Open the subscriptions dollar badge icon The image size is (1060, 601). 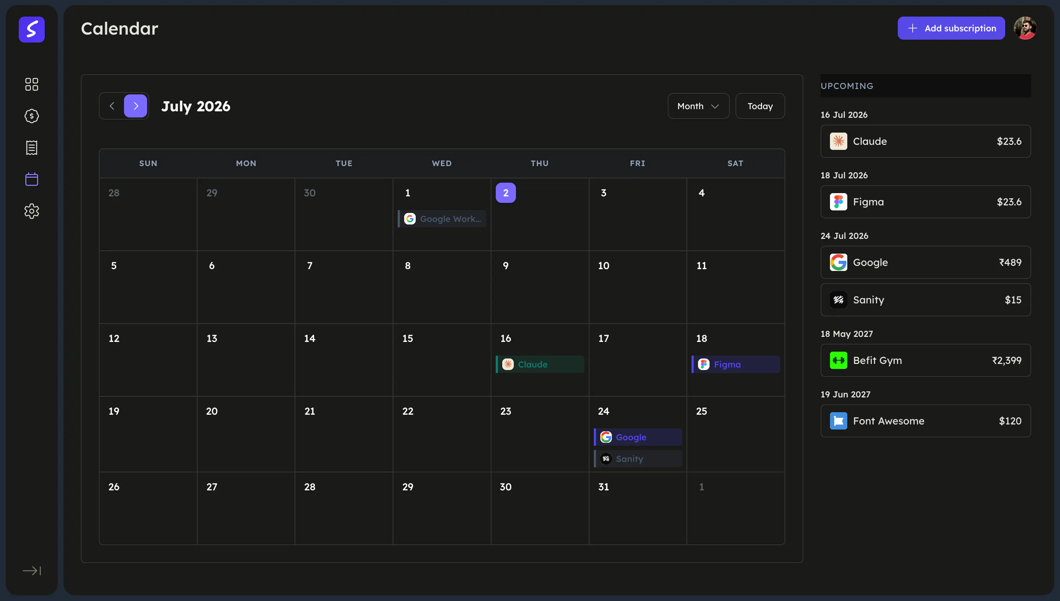click(x=31, y=116)
